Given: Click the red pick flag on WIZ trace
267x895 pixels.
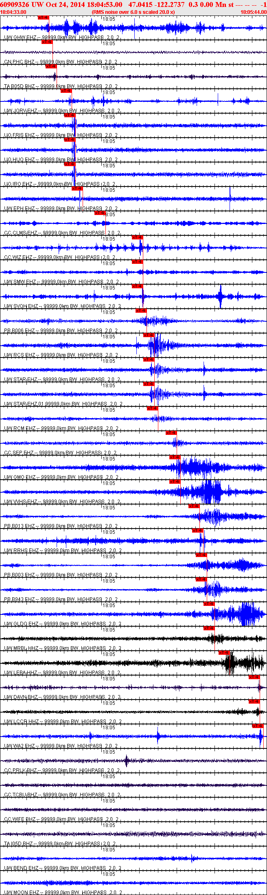Looking at the screenshot, I should pos(137,237).
